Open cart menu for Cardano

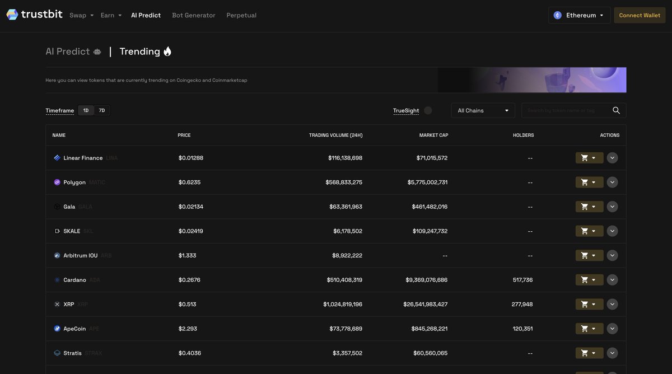pos(589,280)
